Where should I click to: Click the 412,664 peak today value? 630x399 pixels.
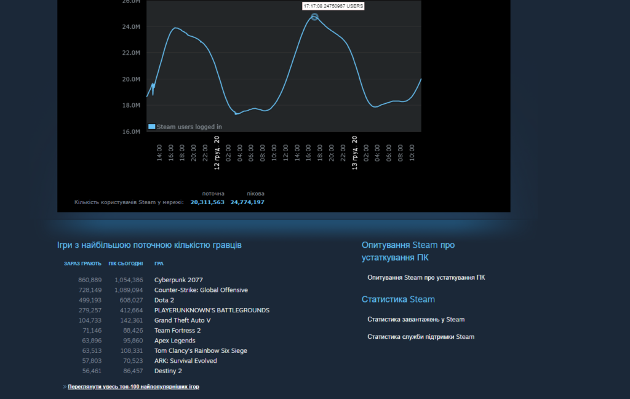[131, 310]
